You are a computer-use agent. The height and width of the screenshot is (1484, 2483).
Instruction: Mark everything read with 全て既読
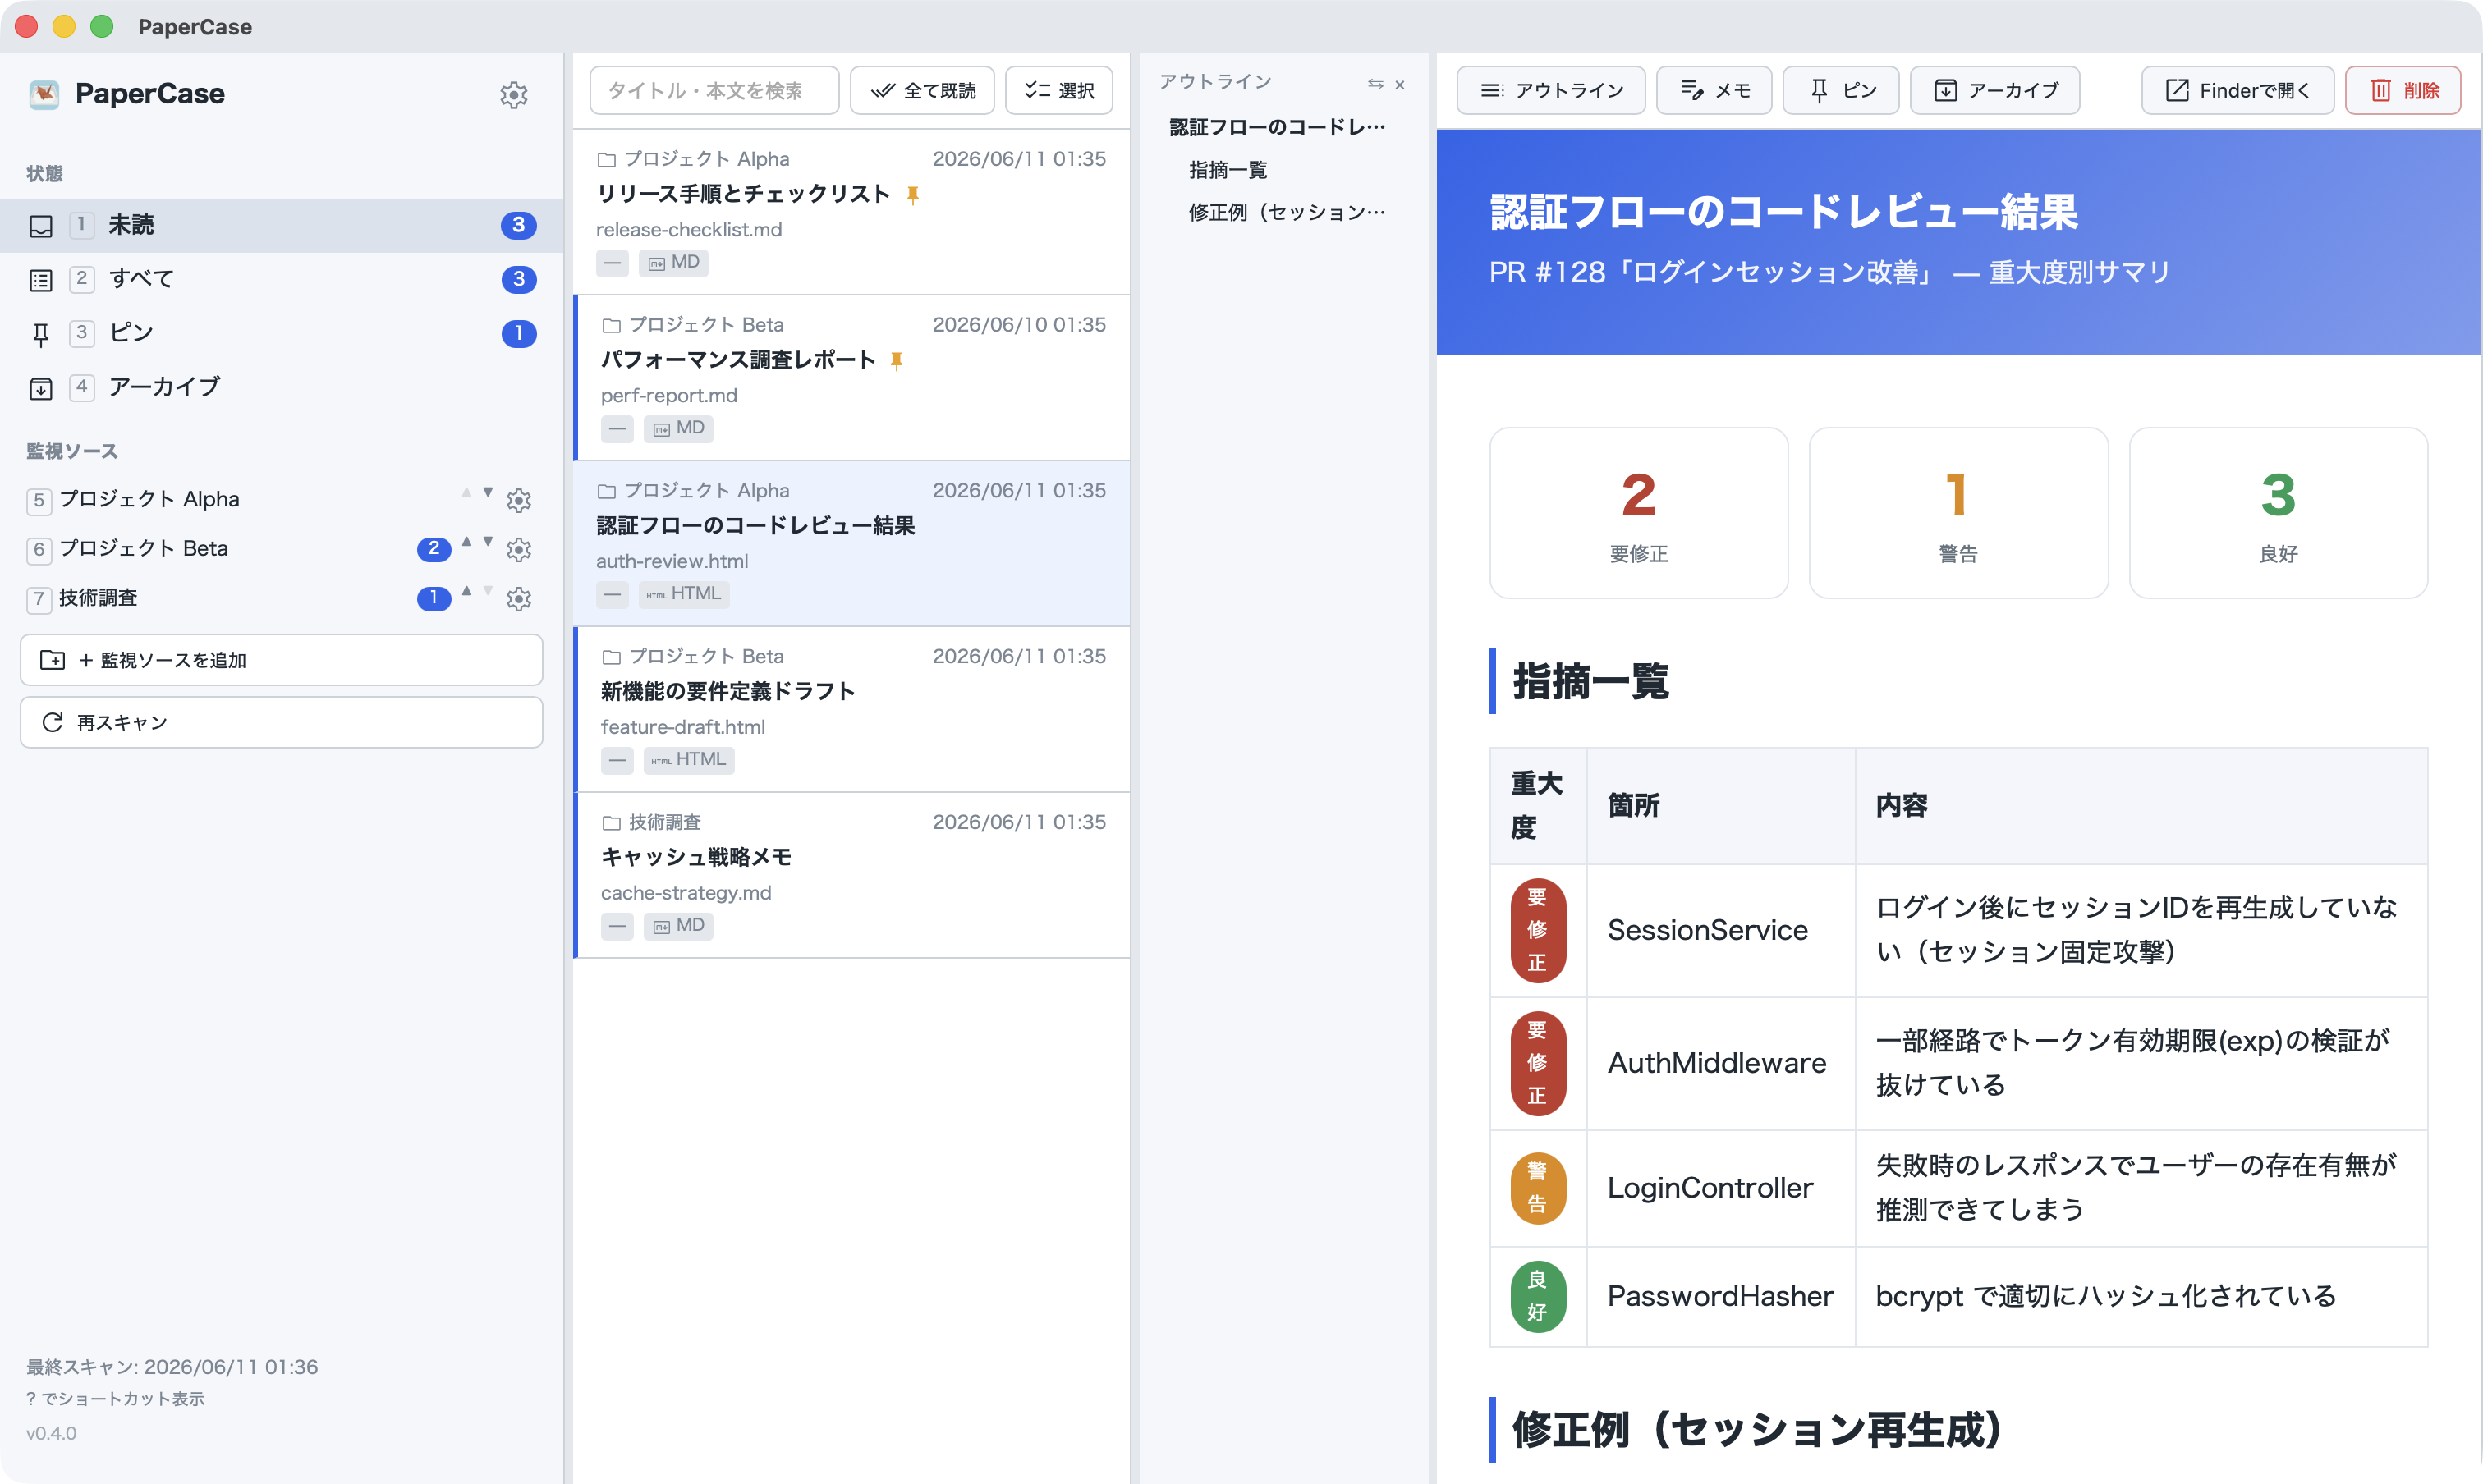point(921,90)
